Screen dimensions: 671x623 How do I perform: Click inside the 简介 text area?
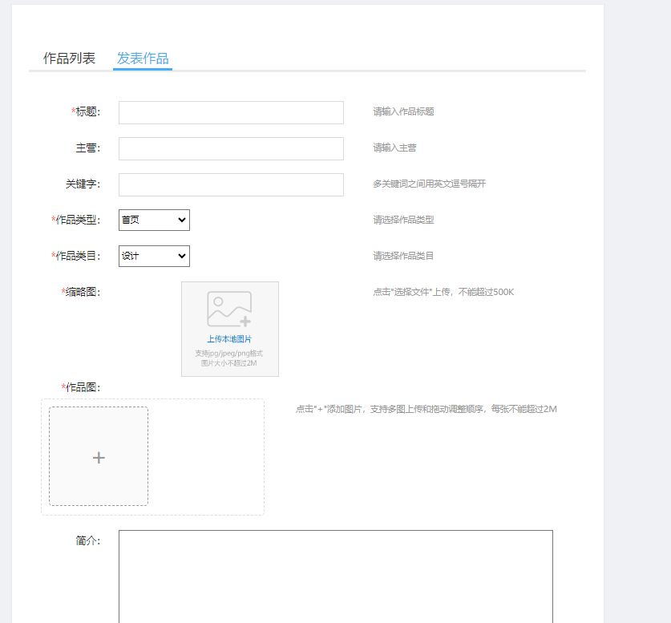click(x=336, y=576)
